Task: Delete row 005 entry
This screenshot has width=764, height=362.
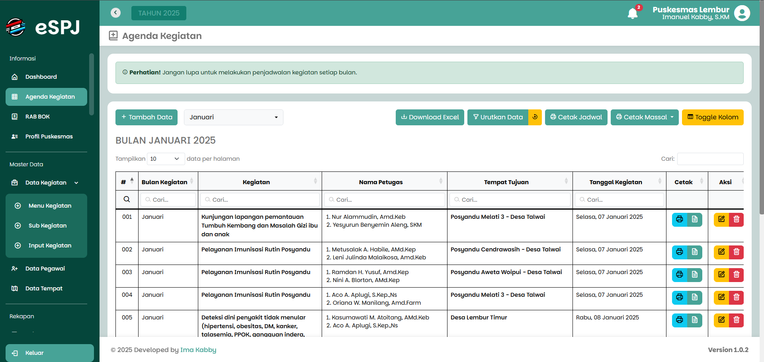Action: point(736,320)
